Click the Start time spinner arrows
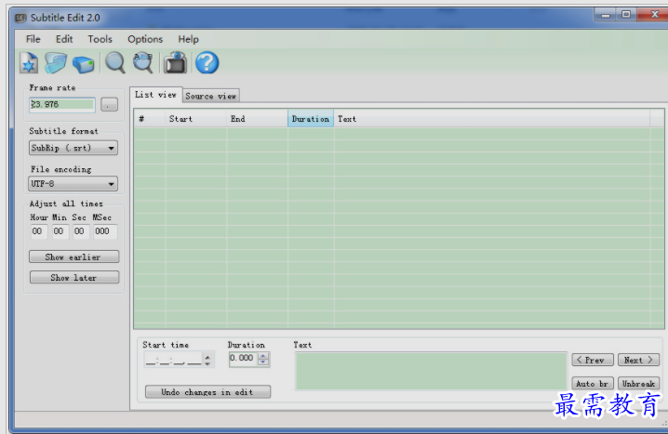This screenshot has width=668, height=434. pyautogui.click(x=207, y=360)
